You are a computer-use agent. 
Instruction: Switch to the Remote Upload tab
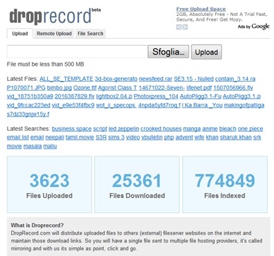coord(54,34)
